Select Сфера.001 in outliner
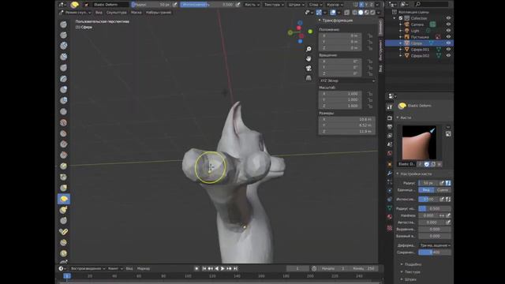Screen dimensions: 505x284 [420, 50]
